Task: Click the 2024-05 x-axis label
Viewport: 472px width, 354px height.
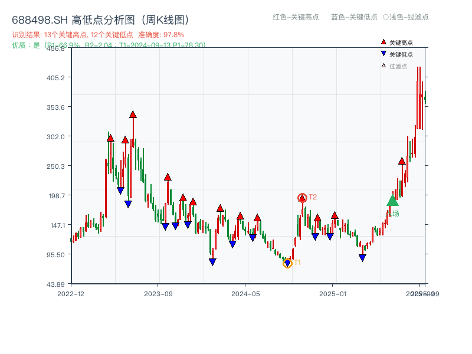Action: coord(244,292)
